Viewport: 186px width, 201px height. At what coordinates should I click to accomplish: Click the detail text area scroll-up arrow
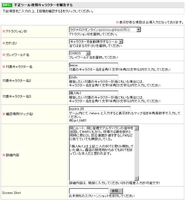(x=137, y=129)
